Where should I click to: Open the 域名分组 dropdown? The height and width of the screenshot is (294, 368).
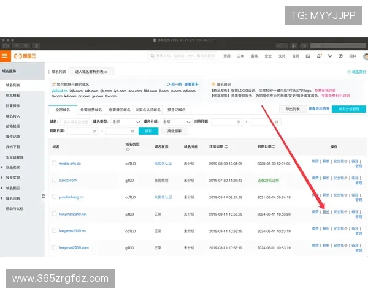tap(177, 122)
